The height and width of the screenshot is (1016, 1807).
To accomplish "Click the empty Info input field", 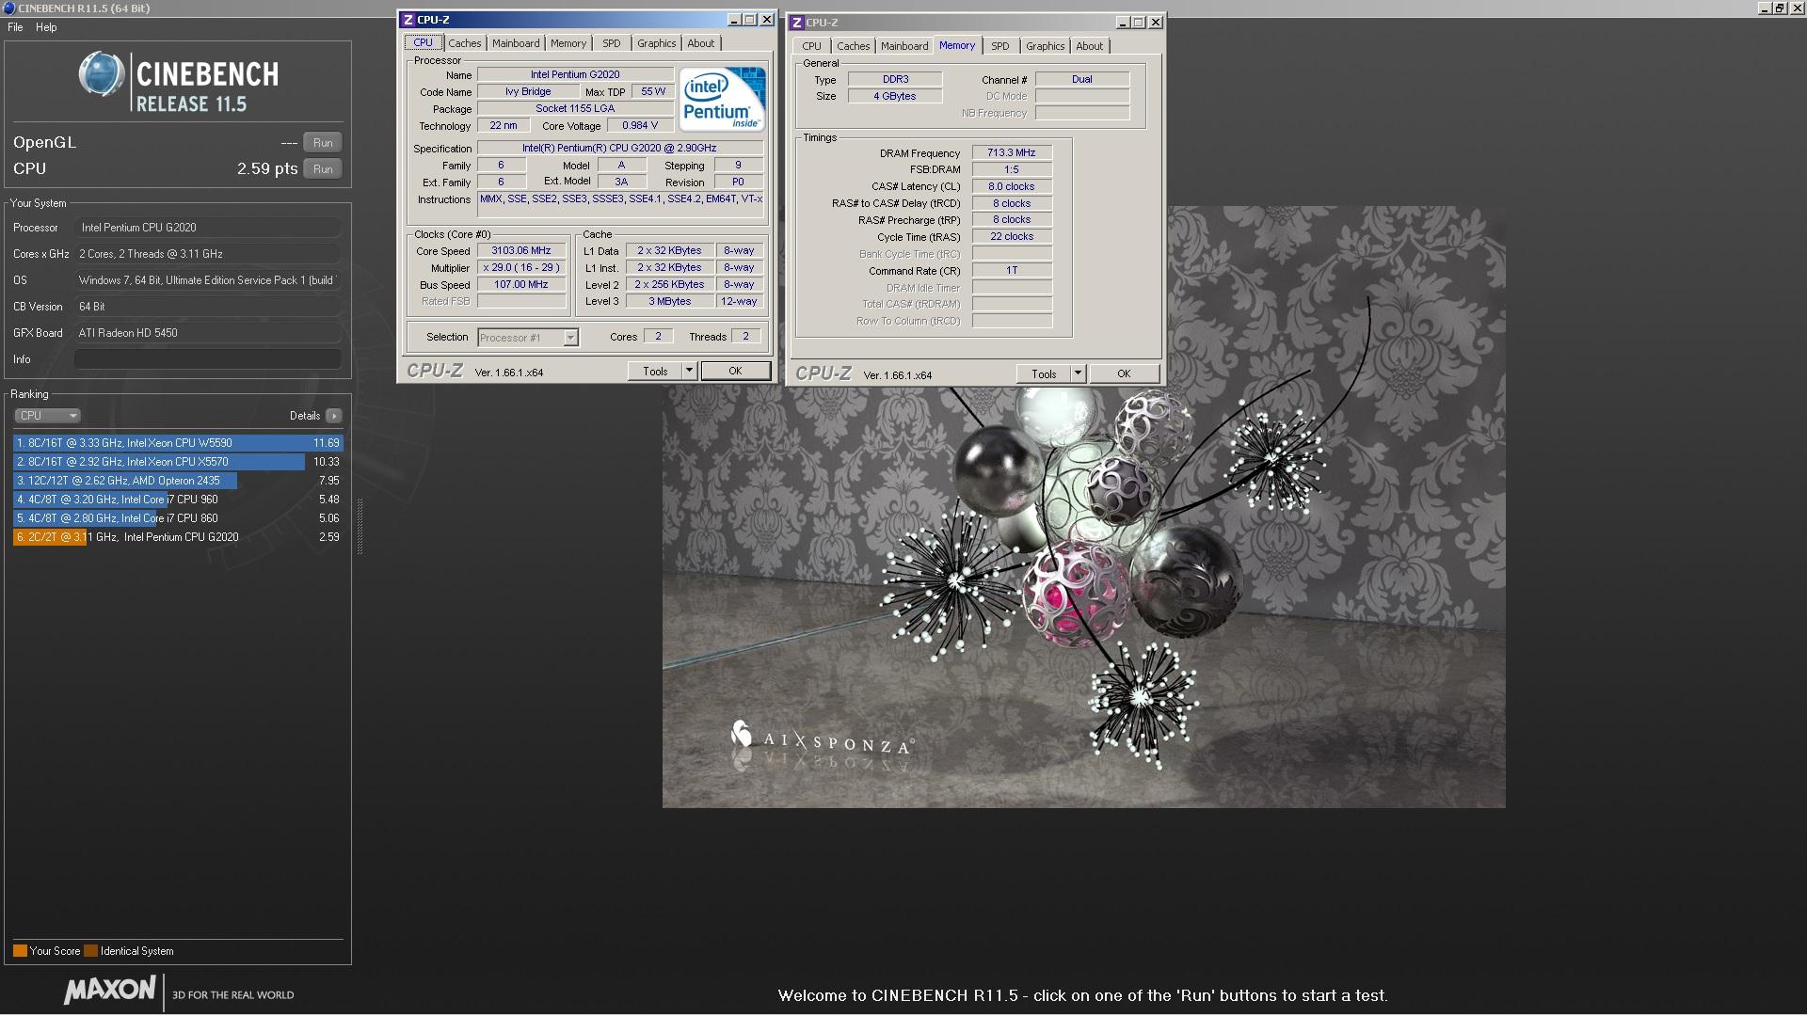I will (207, 359).
